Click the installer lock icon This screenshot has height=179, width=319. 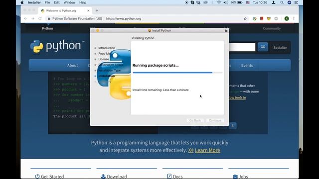226,30
